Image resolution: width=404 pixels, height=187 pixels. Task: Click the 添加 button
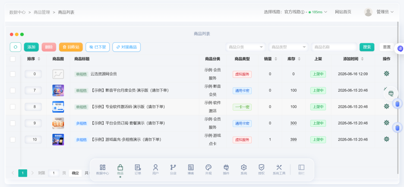[32, 47]
